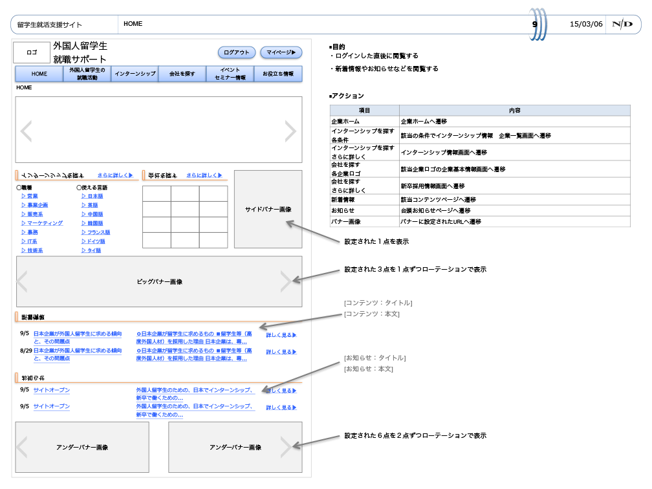Select the 会社を探す navigation tab

tap(182, 74)
